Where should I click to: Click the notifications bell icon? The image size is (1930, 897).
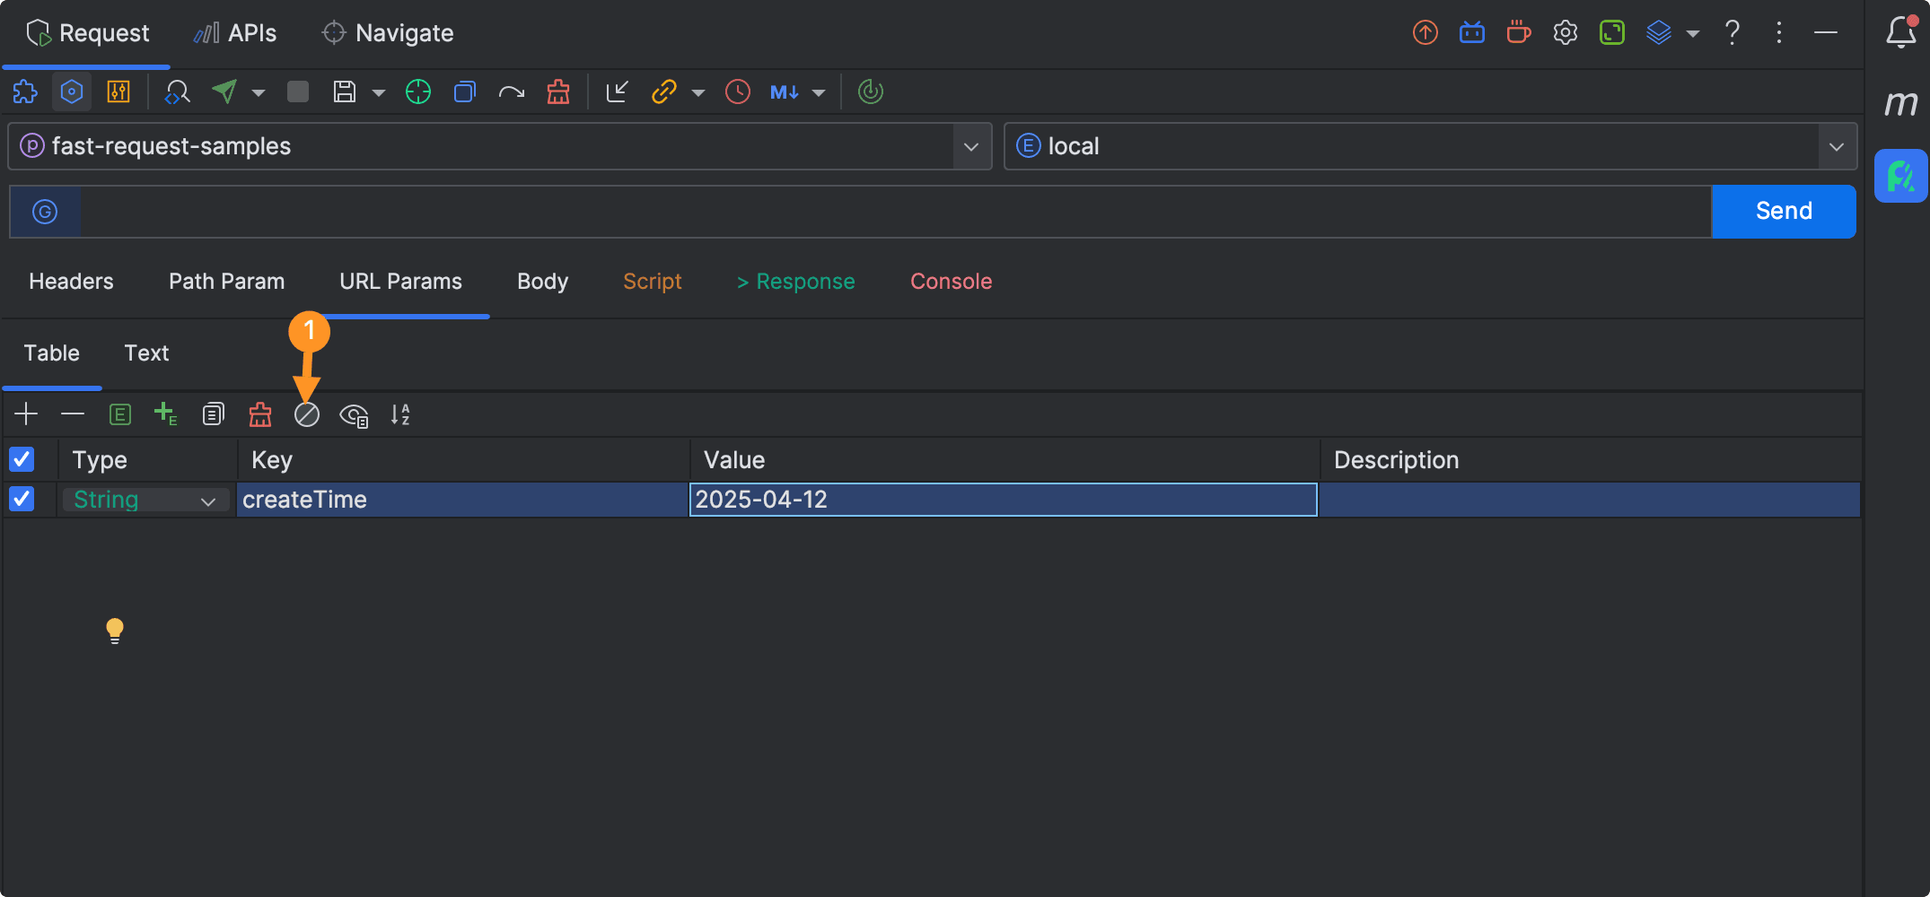coord(1900,33)
